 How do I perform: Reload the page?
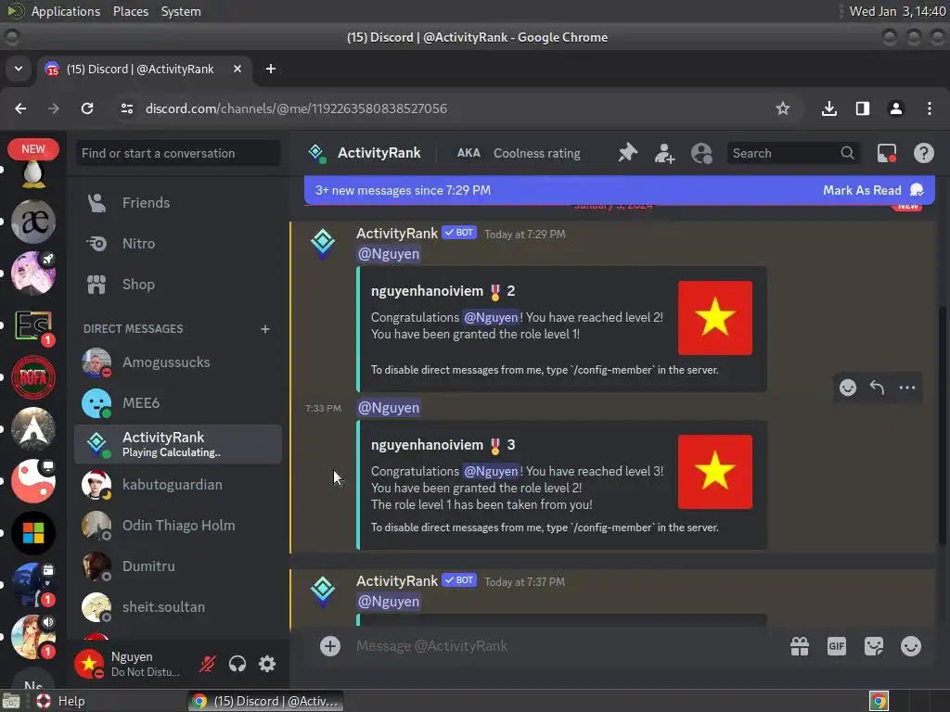(x=87, y=108)
